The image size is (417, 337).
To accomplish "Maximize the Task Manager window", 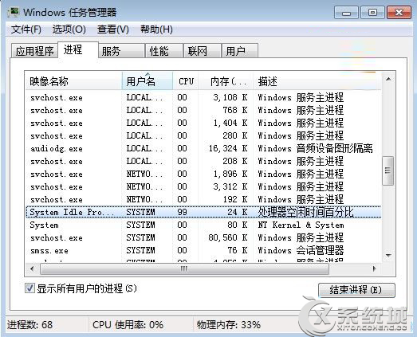I will [x=372, y=13].
